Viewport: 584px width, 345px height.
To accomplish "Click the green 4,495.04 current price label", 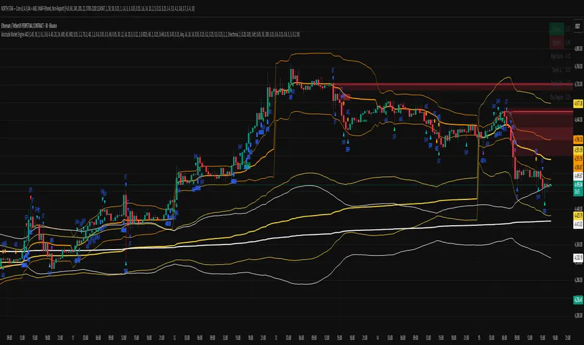I will (x=578, y=184).
